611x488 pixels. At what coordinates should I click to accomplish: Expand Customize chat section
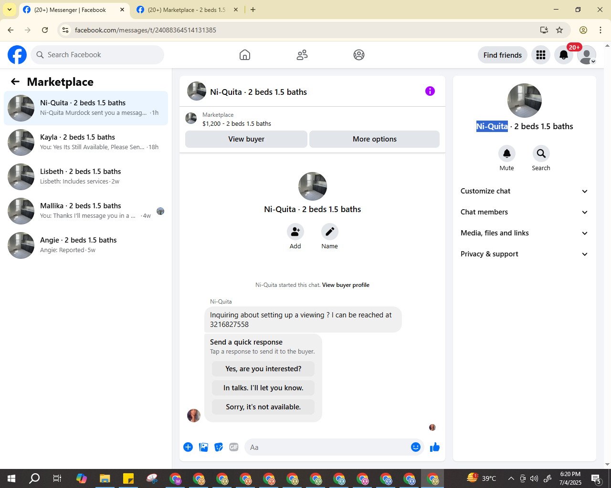coord(524,191)
